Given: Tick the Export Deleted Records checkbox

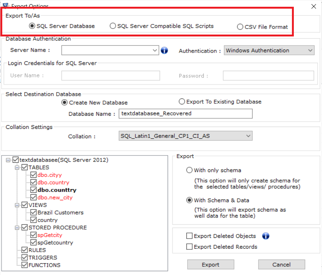Looking at the screenshot, I should click(189, 247).
